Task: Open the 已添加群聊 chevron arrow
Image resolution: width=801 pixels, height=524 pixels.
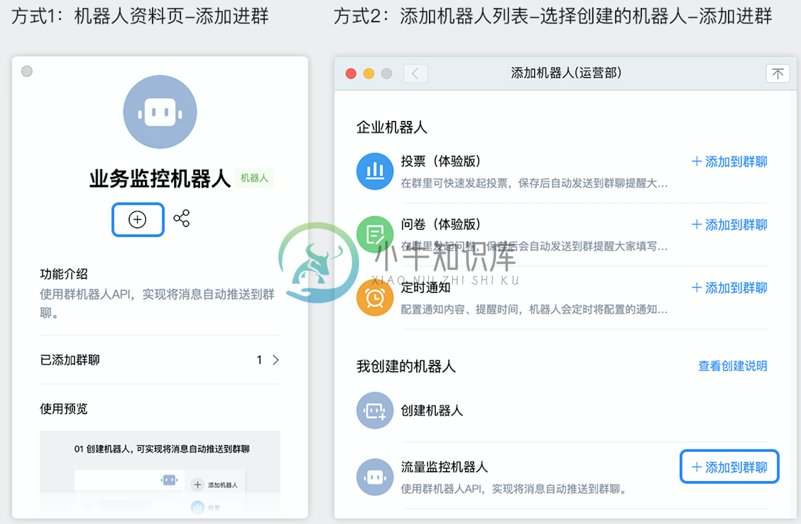Action: pos(276,360)
